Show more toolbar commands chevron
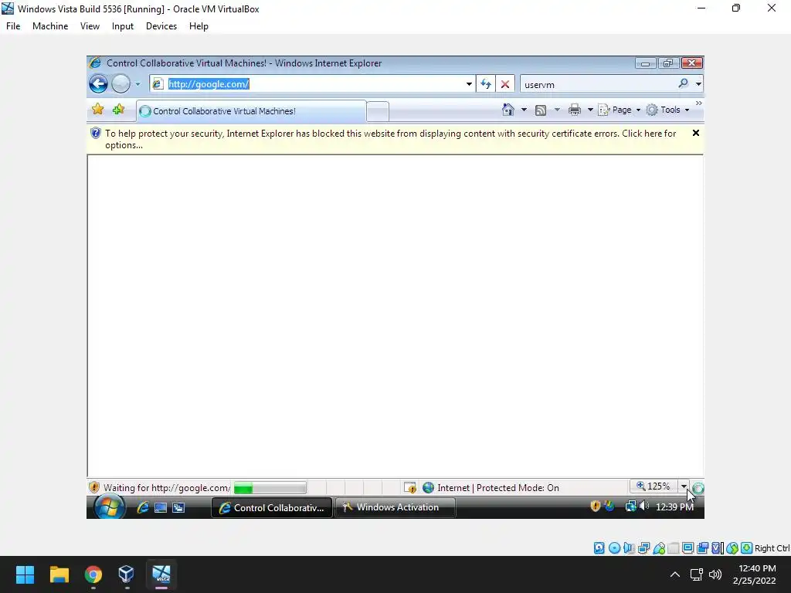The image size is (791, 593). pos(698,103)
